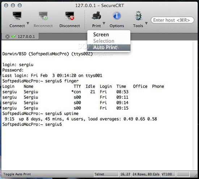
Task: Click the Tools gear icon
Action: tap(138, 16)
